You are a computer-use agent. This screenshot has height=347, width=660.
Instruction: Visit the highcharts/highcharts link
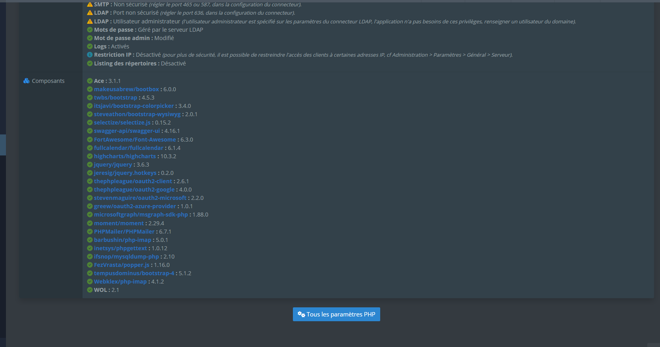(x=125, y=156)
